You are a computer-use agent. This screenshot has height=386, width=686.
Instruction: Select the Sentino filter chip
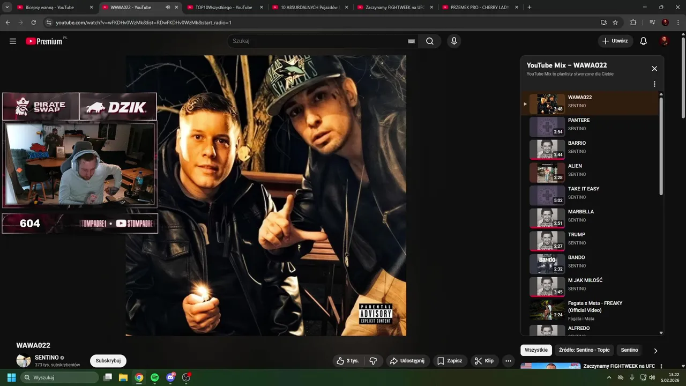coord(629,350)
